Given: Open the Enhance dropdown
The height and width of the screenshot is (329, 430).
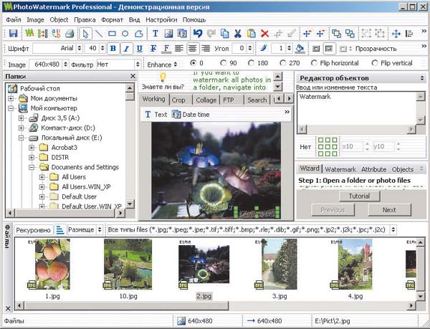Looking at the screenshot, I should pos(163,65).
